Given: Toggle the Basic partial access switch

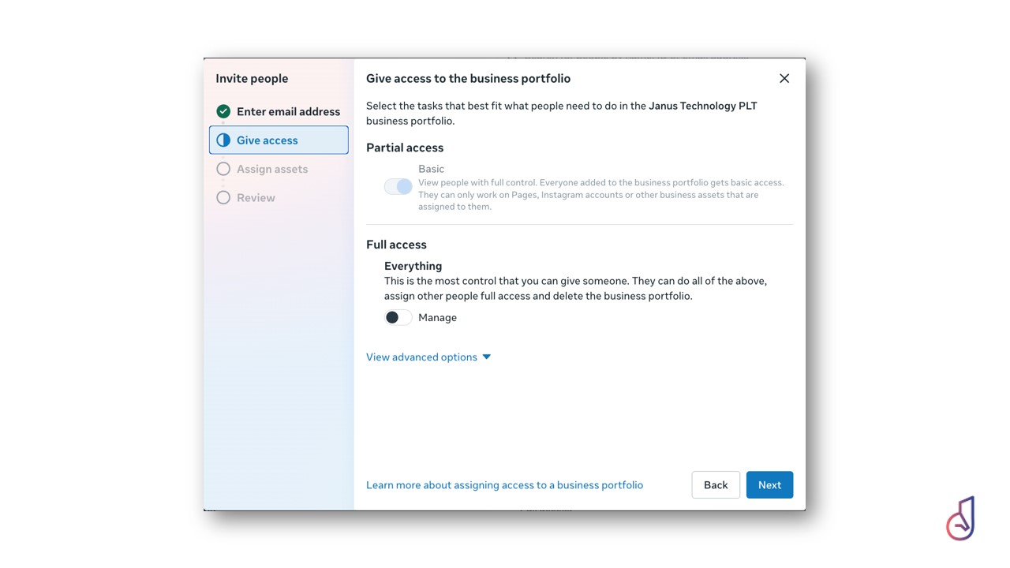Looking at the screenshot, I should [398, 186].
